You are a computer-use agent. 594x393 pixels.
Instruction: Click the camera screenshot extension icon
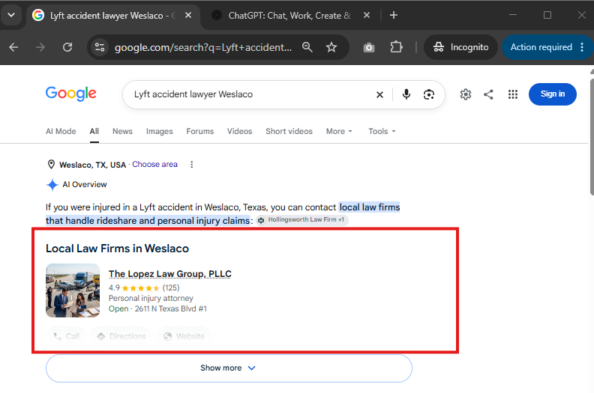point(368,47)
